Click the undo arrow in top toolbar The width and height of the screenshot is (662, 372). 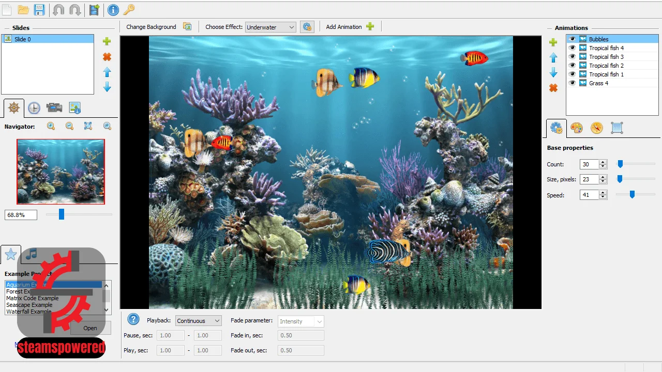[58, 9]
